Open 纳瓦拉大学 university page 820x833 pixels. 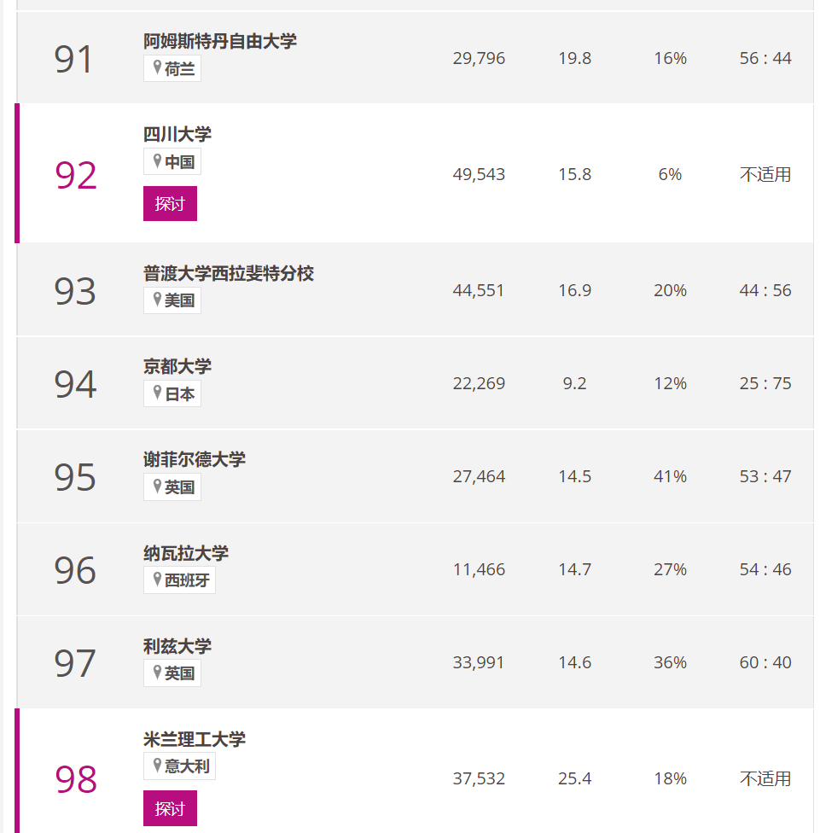tap(186, 553)
